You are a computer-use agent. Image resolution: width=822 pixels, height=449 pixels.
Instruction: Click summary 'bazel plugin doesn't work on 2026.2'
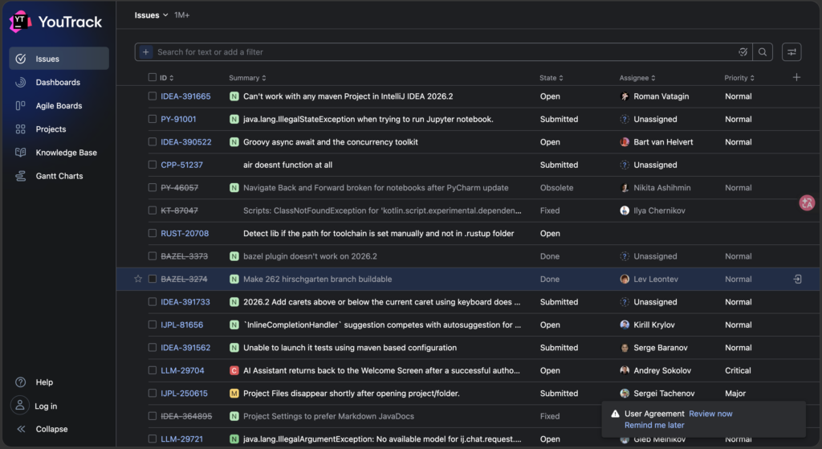(x=310, y=256)
